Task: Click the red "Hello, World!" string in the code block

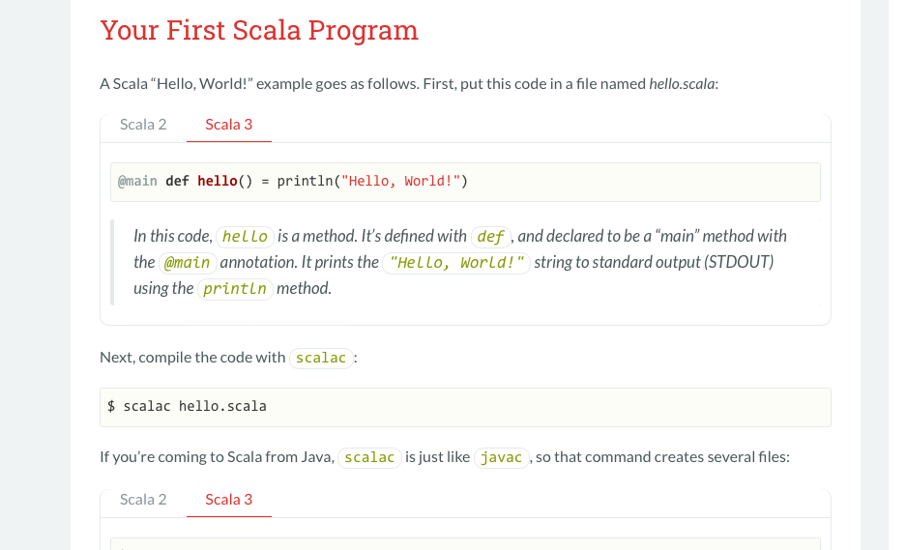Action: [x=400, y=181]
